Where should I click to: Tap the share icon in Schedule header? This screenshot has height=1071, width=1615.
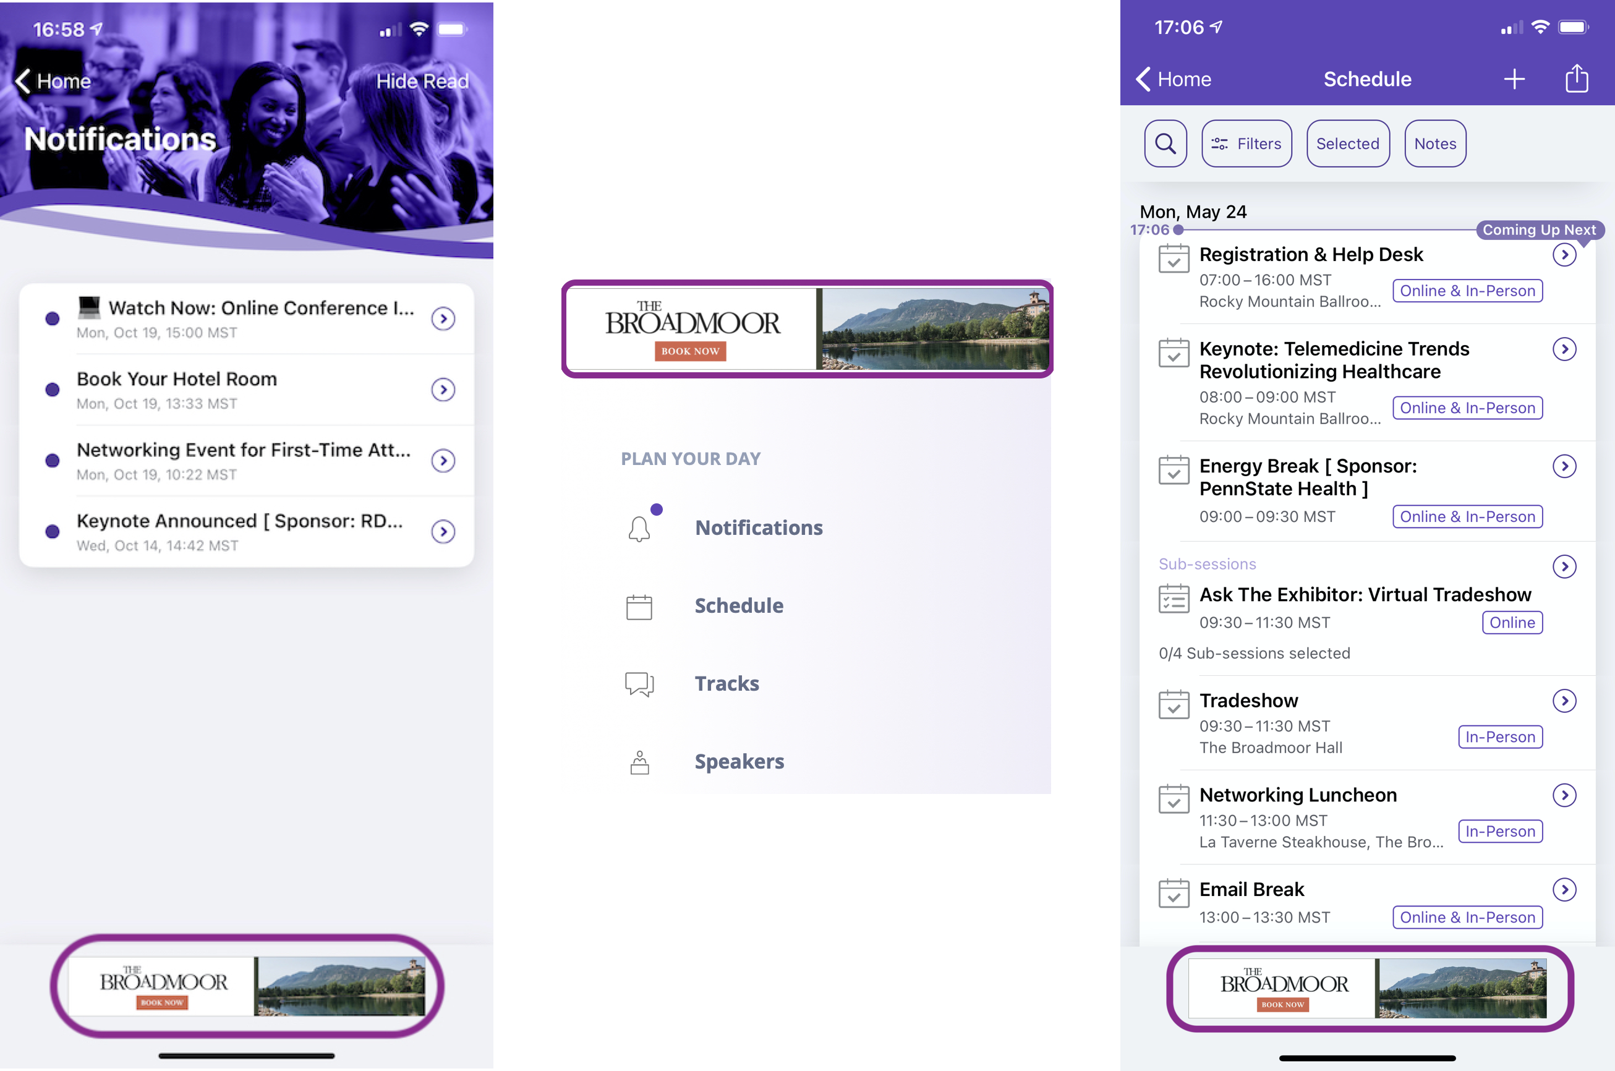coord(1576,79)
